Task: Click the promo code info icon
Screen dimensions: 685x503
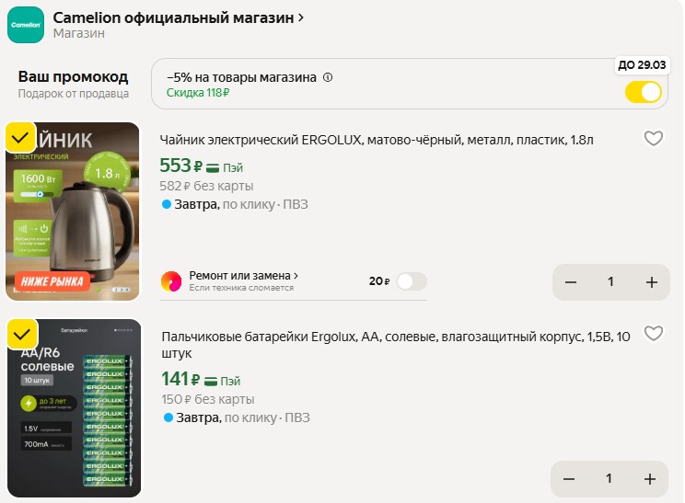Action: click(x=328, y=77)
